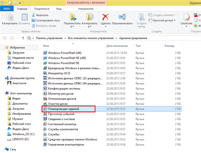
Task: Select Оптимизация дисков icon
Action: (45, 99)
